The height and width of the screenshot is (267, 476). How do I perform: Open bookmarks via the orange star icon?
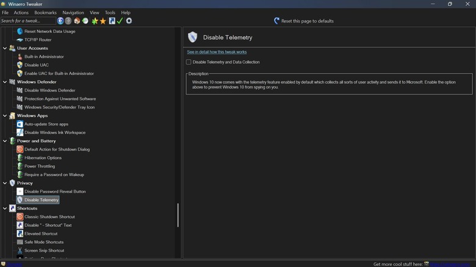click(103, 21)
